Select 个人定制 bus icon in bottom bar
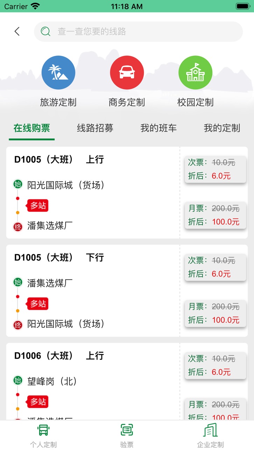254x451 pixels. point(43,430)
